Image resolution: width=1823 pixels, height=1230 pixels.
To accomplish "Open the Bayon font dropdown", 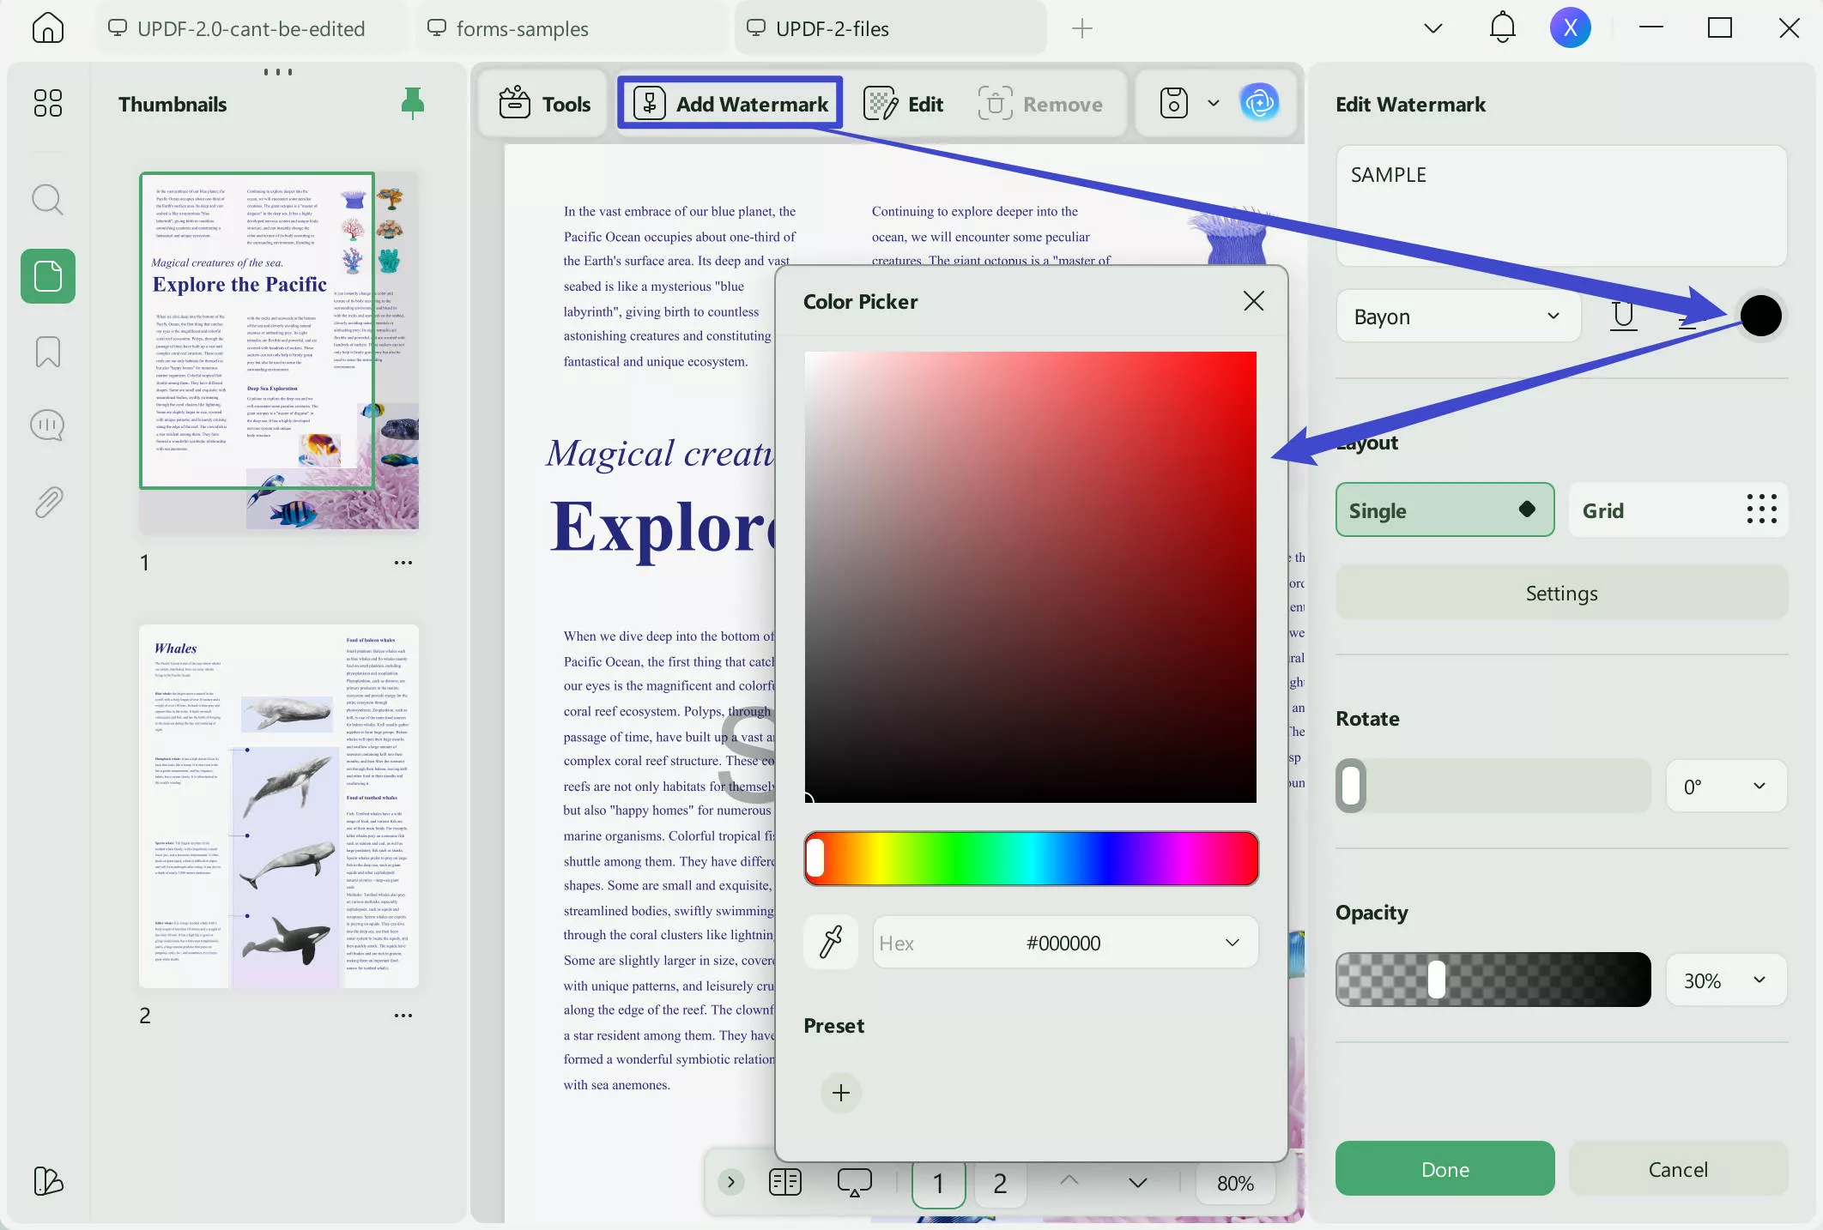I will click(x=1457, y=317).
